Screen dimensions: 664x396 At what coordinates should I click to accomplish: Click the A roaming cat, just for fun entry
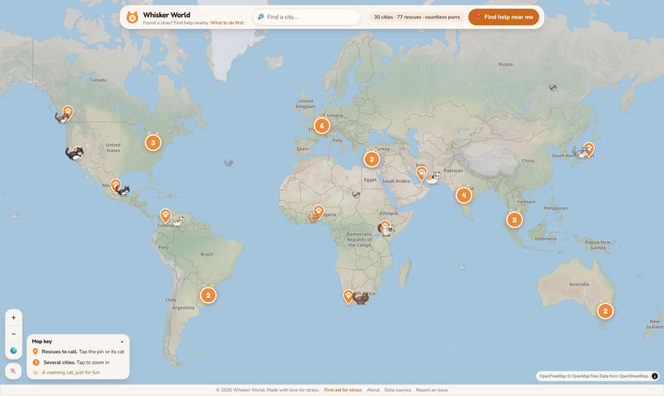66,372
